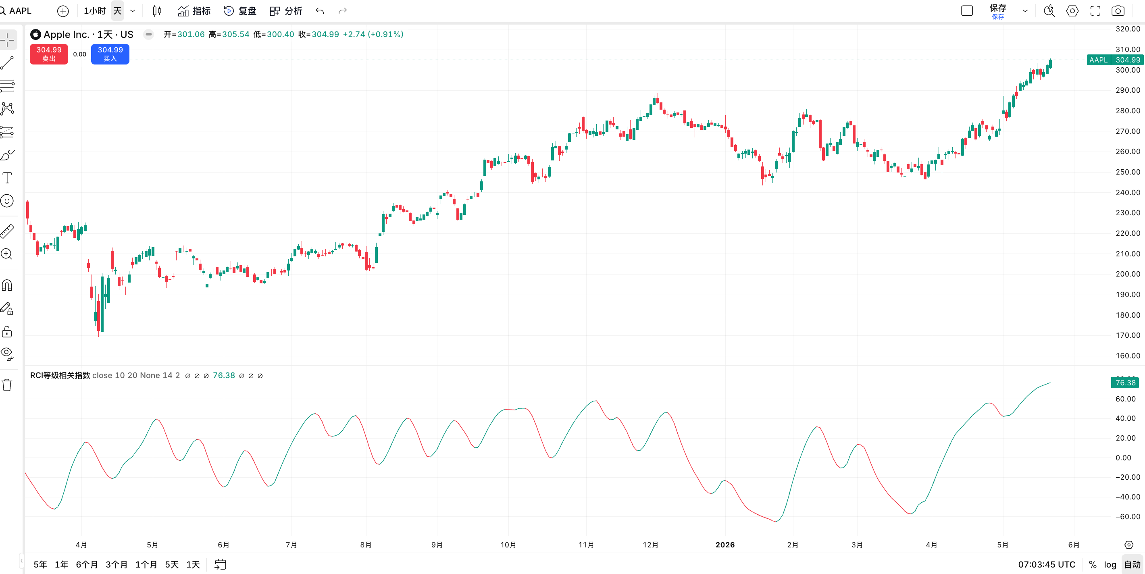This screenshot has width=1145, height=574.
Task: Collapse the left drawing toolbar arrow
Action: pos(21,561)
